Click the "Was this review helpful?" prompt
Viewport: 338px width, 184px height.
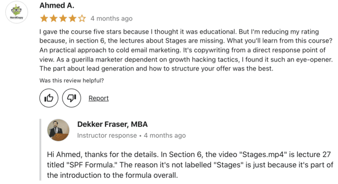[72, 80]
